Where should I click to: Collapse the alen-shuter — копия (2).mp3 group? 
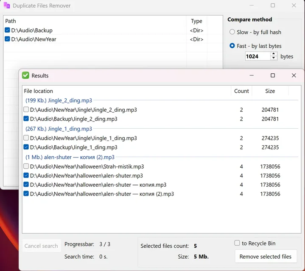(70, 157)
